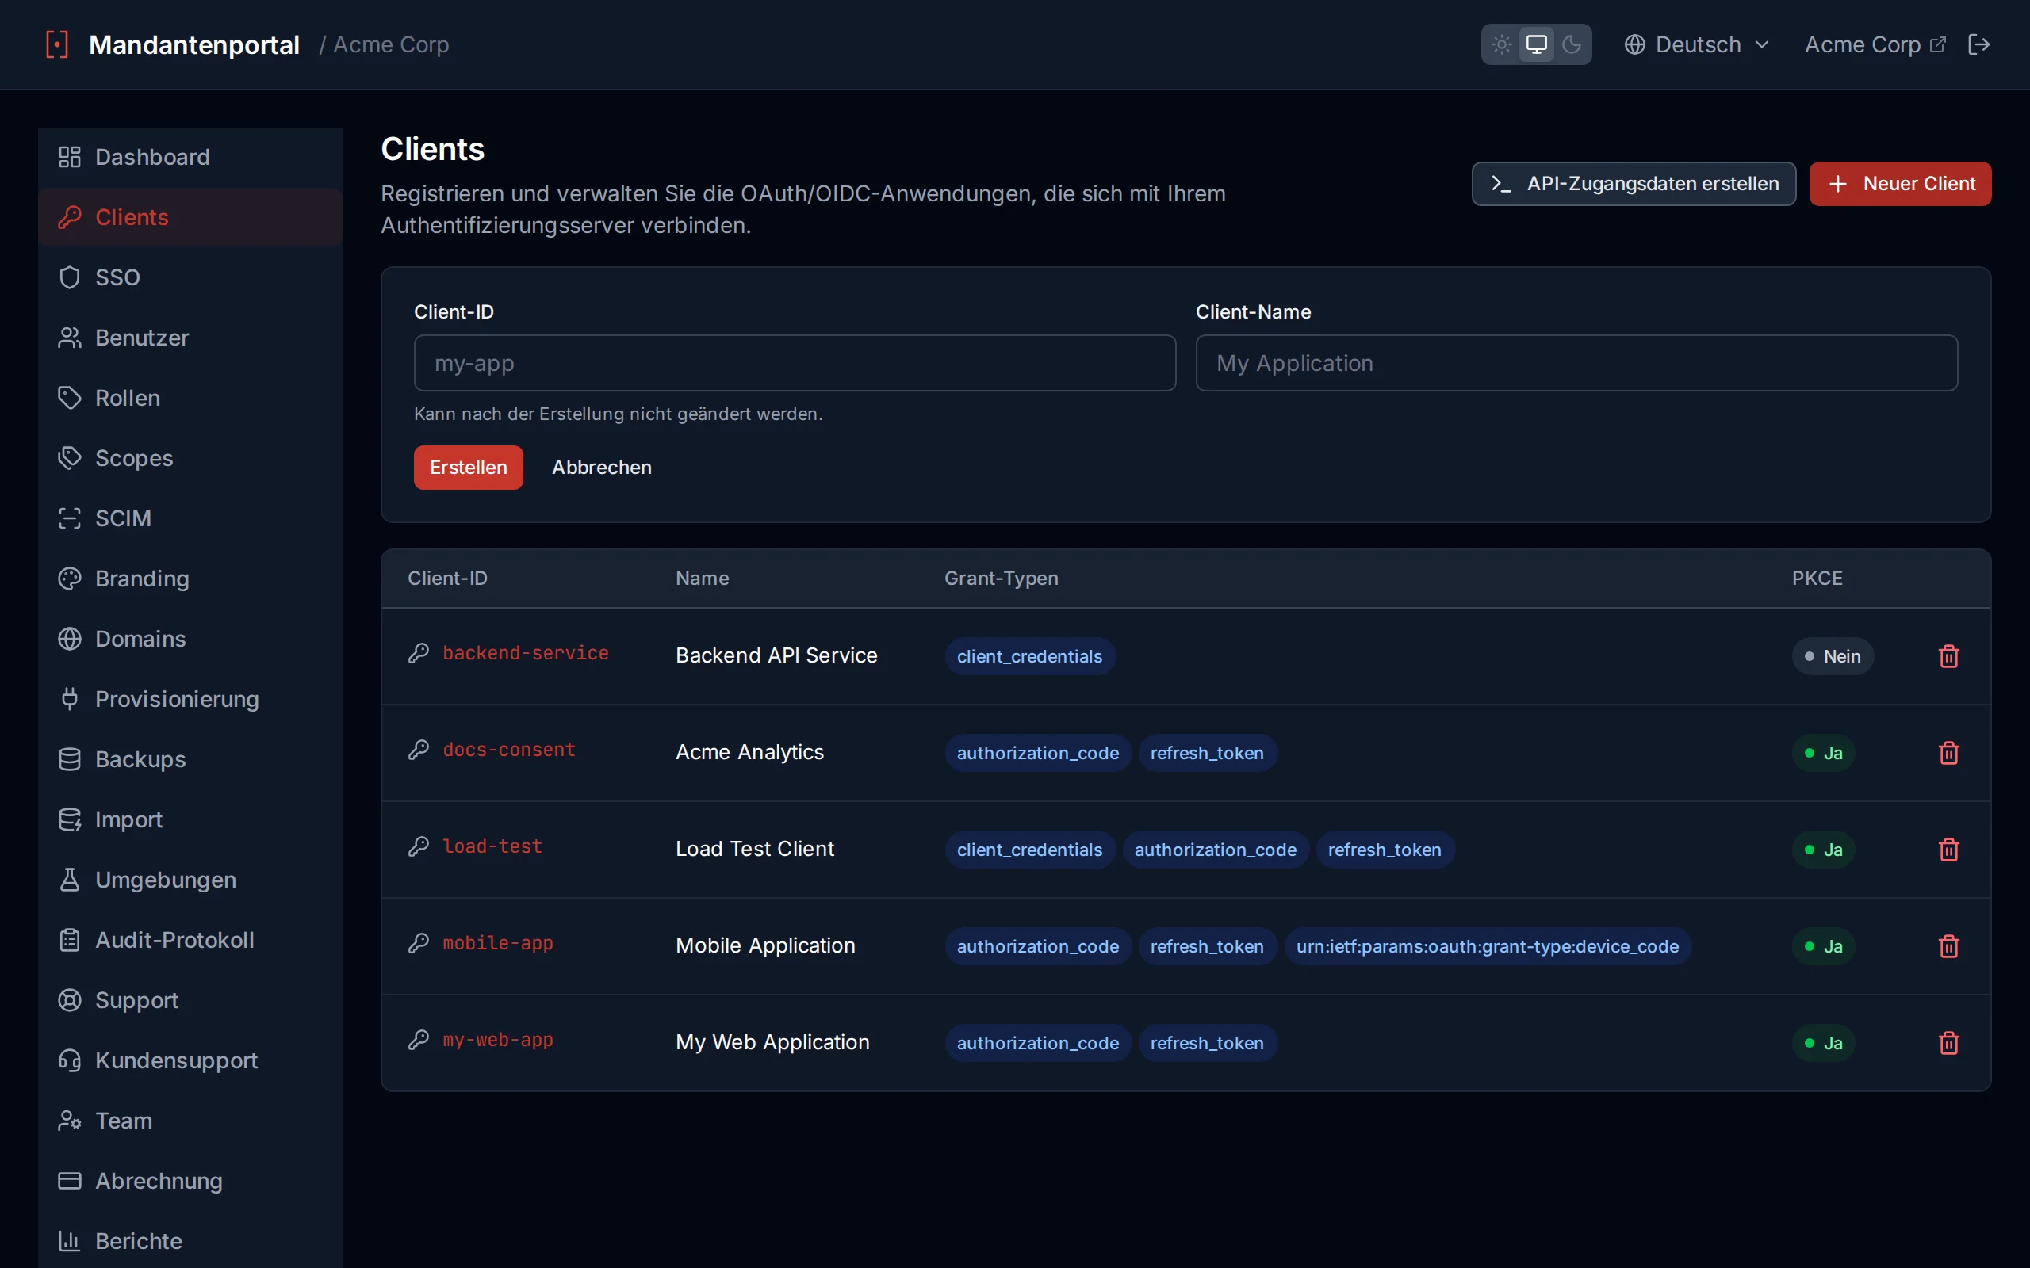Screen dimensions: 2030x1268
Task: Click the Domains globe icon
Action: 70,639
